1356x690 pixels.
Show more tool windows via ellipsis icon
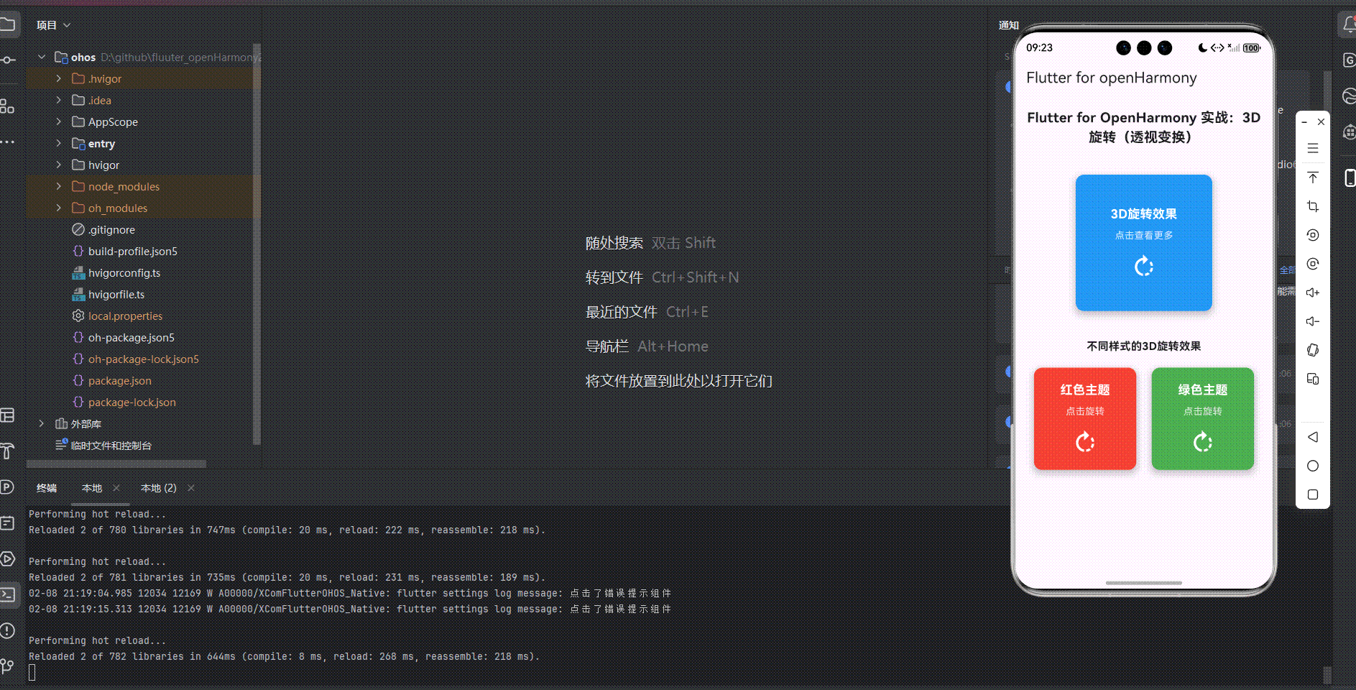[7, 142]
